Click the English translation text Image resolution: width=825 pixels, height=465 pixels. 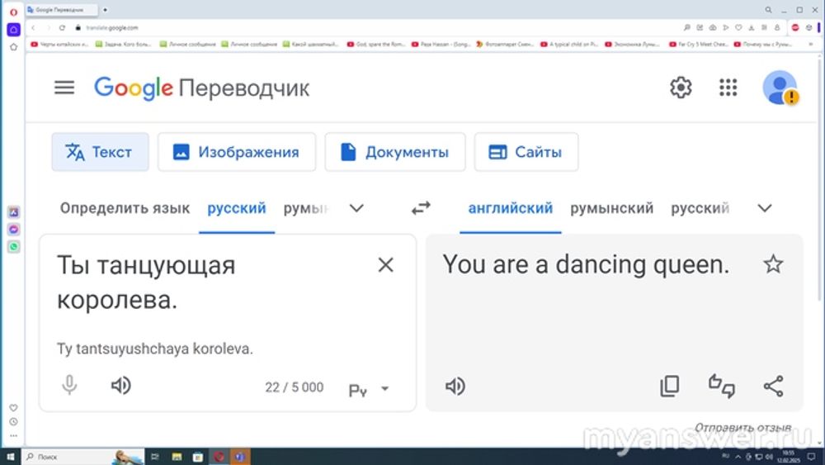pos(586,264)
